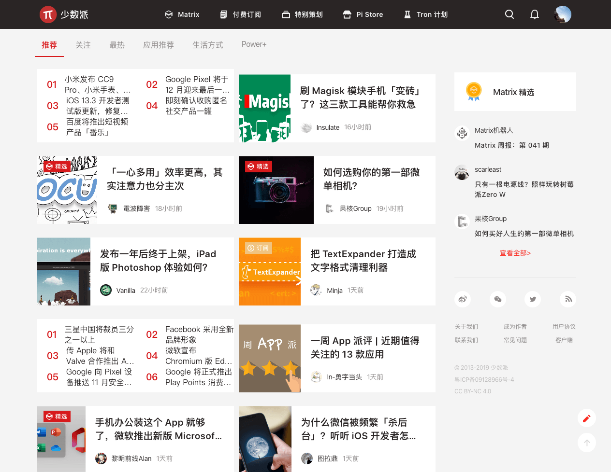The width and height of the screenshot is (611, 472).
Task: Expand the Matrix list via 查看全部
Action: (515, 252)
